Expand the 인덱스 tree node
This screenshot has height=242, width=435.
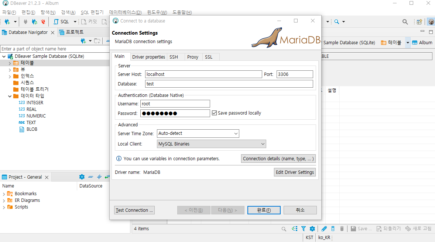[x=10, y=76]
